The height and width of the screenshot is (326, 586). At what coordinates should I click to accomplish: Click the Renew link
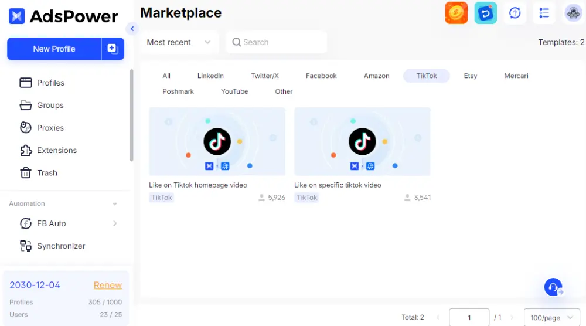point(108,285)
